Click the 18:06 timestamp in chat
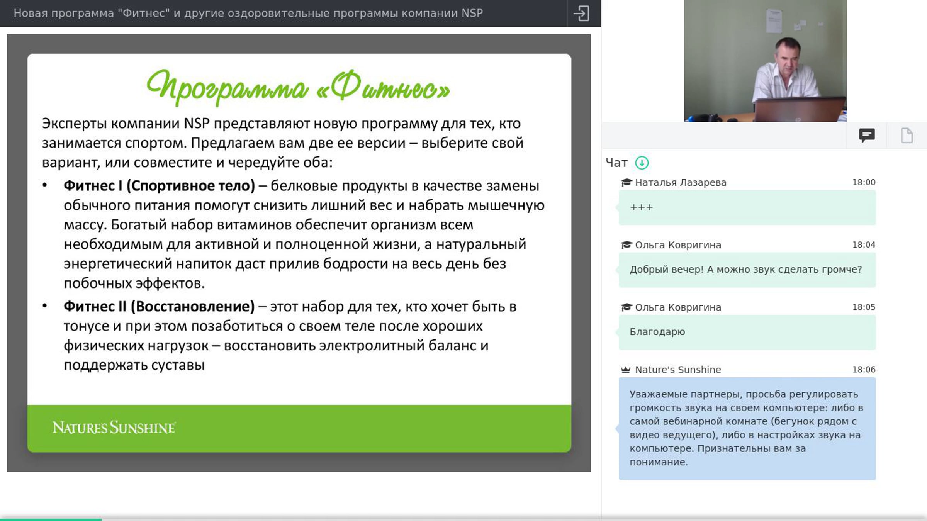The image size is (927, 521). pos(864,370)
